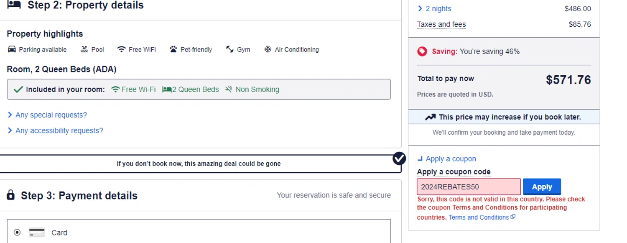Click the Payment details lock icon

(11, 195)
